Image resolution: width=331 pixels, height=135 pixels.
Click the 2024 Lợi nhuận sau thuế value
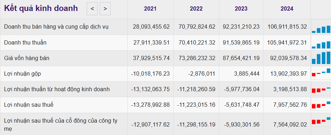point(289,105)
